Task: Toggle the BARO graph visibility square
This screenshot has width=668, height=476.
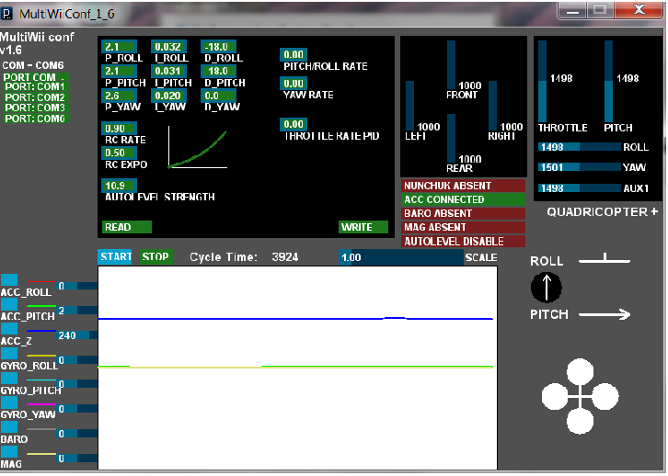Action: coord(9,427)
